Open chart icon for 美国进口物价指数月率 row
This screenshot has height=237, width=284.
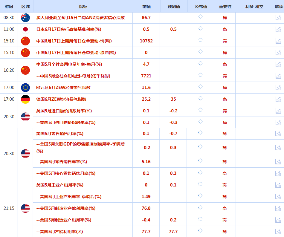278,111
